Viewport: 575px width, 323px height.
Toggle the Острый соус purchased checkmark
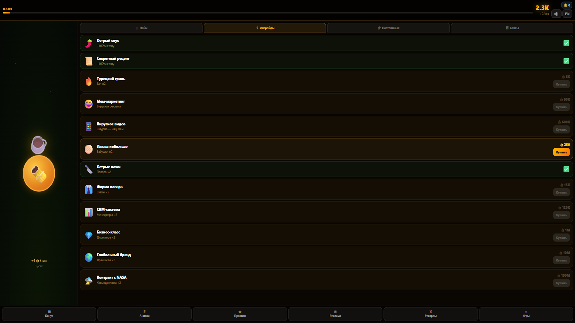(x=566, y=43)
